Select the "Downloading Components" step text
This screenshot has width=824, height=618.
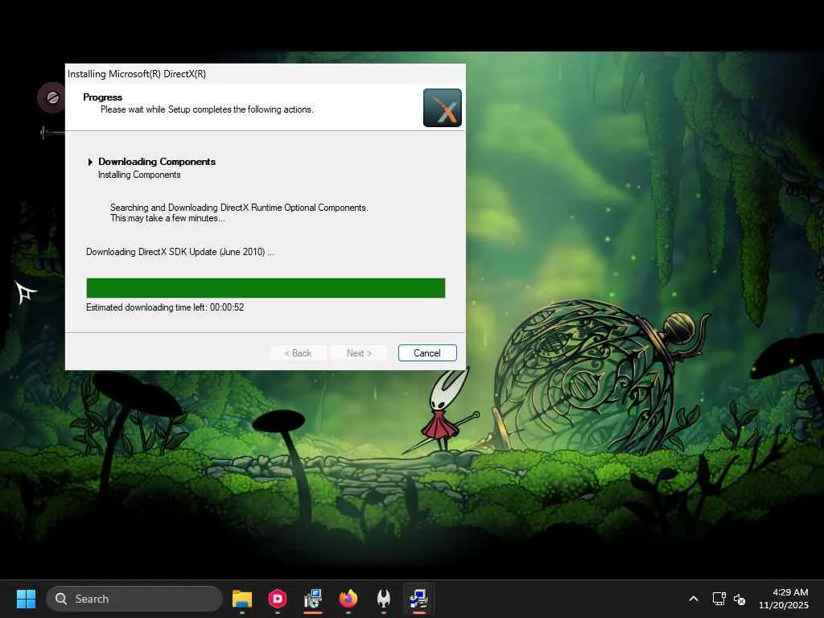(x=157, y=161)
